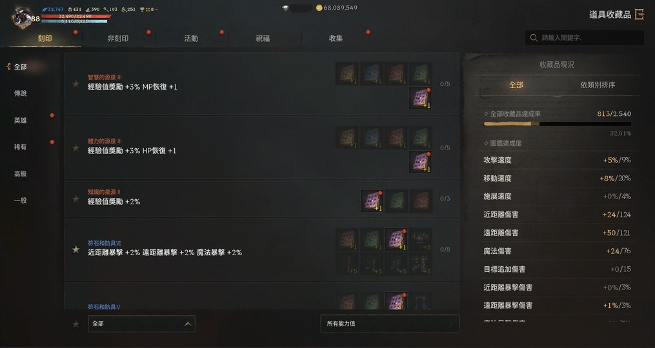Click the keyword search field
Screen dimensions: 655x348
(585, 37)
